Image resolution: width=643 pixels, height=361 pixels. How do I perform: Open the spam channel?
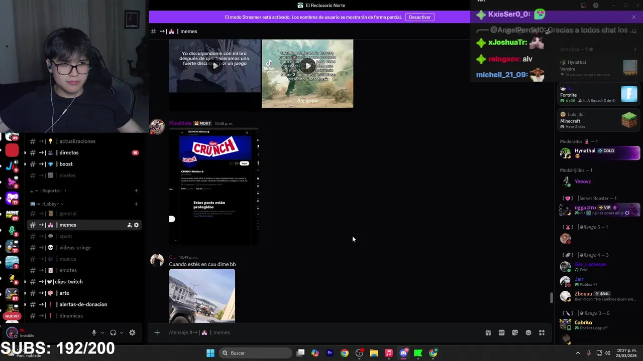[x=84, y=236]
